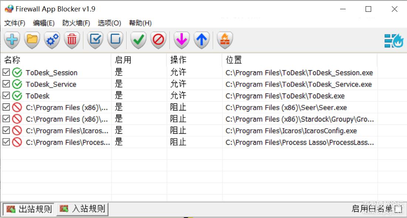This screenshot has width=407, height=218.
Task: Click 阻止 in the Process Lasso row
Action: coord(178,142)
